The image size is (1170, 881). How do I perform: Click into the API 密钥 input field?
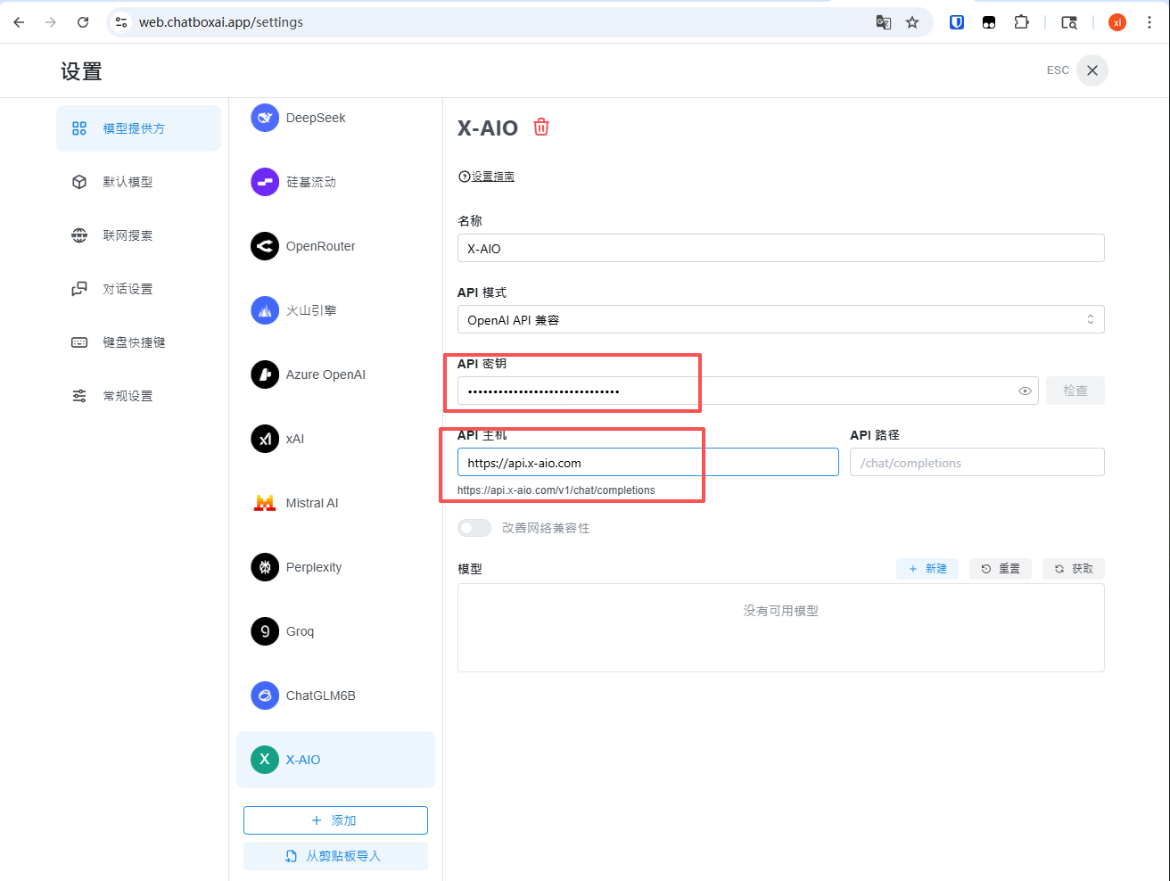click(x=748, y=391)
